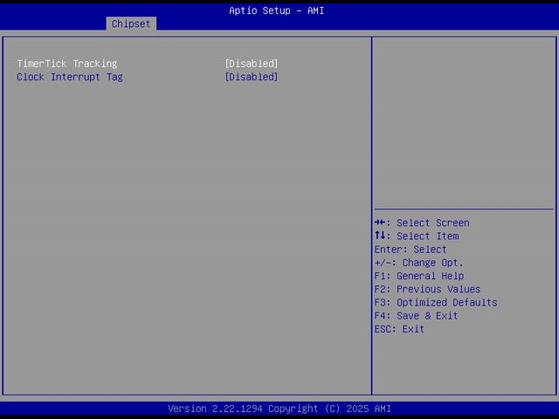Select the TimerTick Tracking setting label

point(67,64)
